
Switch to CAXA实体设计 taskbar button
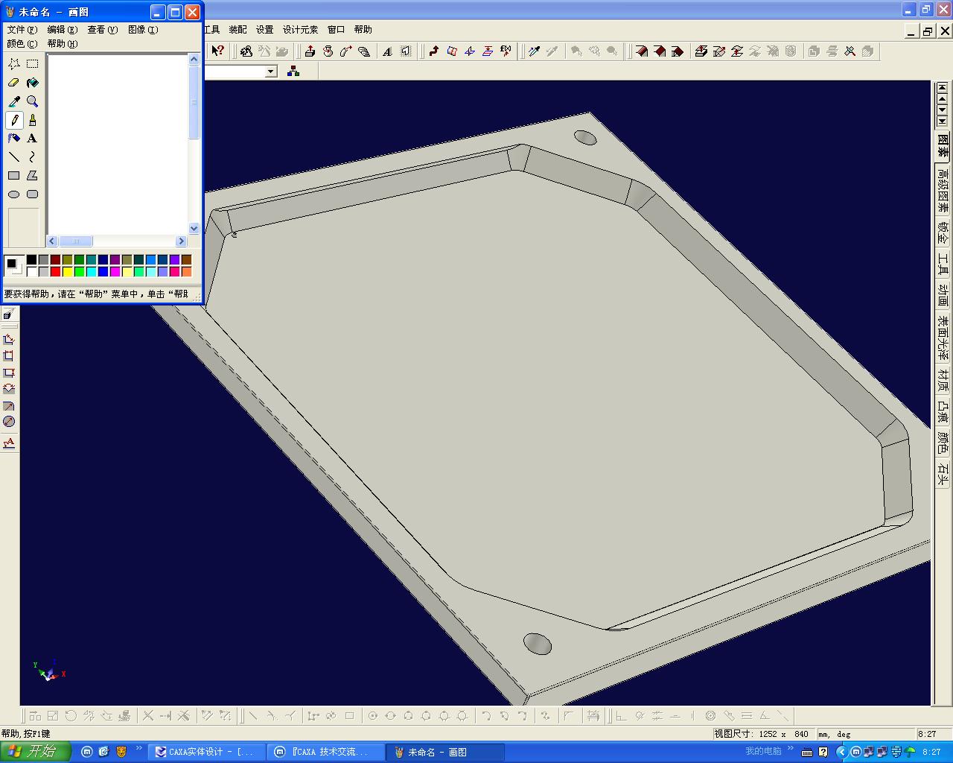(206, 752)
